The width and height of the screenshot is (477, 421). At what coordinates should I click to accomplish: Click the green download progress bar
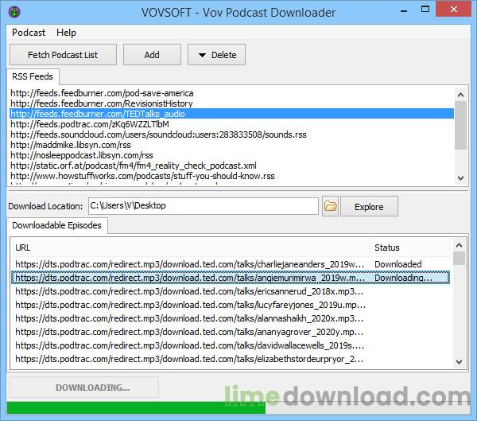136,407
